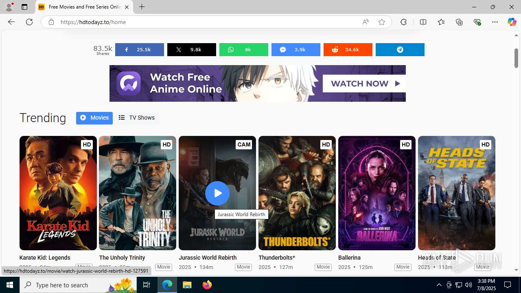Image resolution: width=521 pixels, height=293 pixels.
Task: Open Jurassic World Rebirth title link
Action: click(x=208, y=258)
